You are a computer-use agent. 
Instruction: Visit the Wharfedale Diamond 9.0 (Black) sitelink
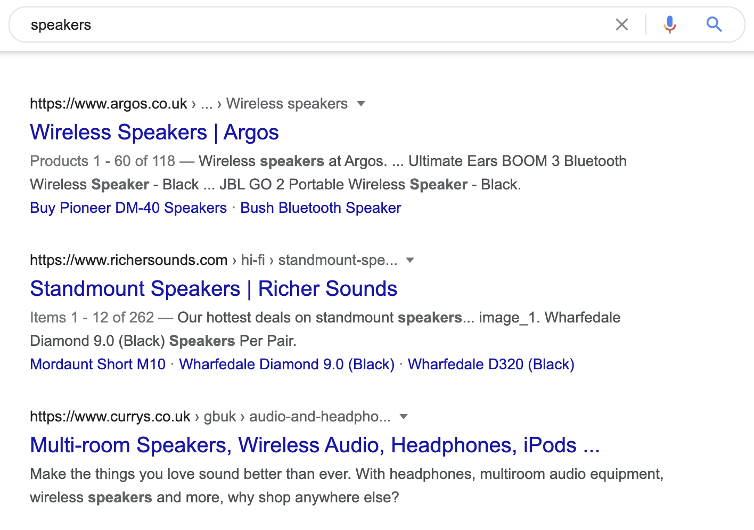(286, 365)
